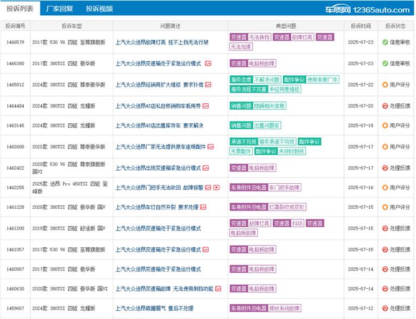
Task: Open complaint 上汽大众途昂变速箱故障 无法使用倒挡功能
Action: 165,289
